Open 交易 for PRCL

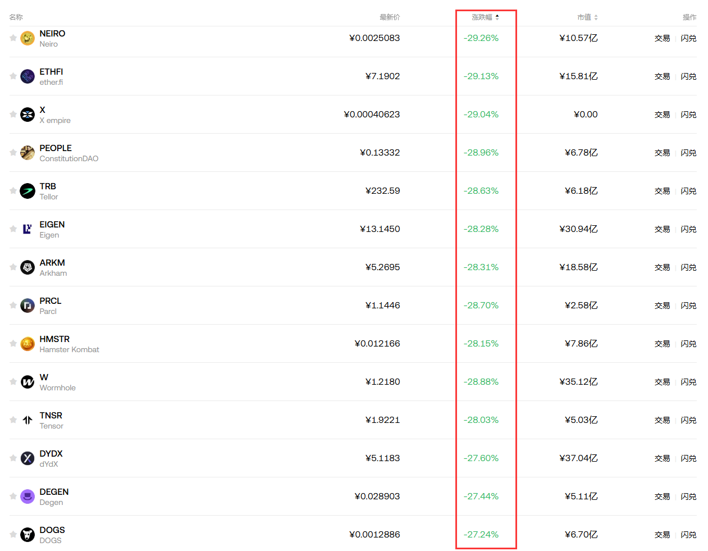662,306
